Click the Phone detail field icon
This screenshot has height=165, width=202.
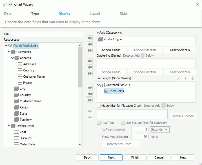20,83
